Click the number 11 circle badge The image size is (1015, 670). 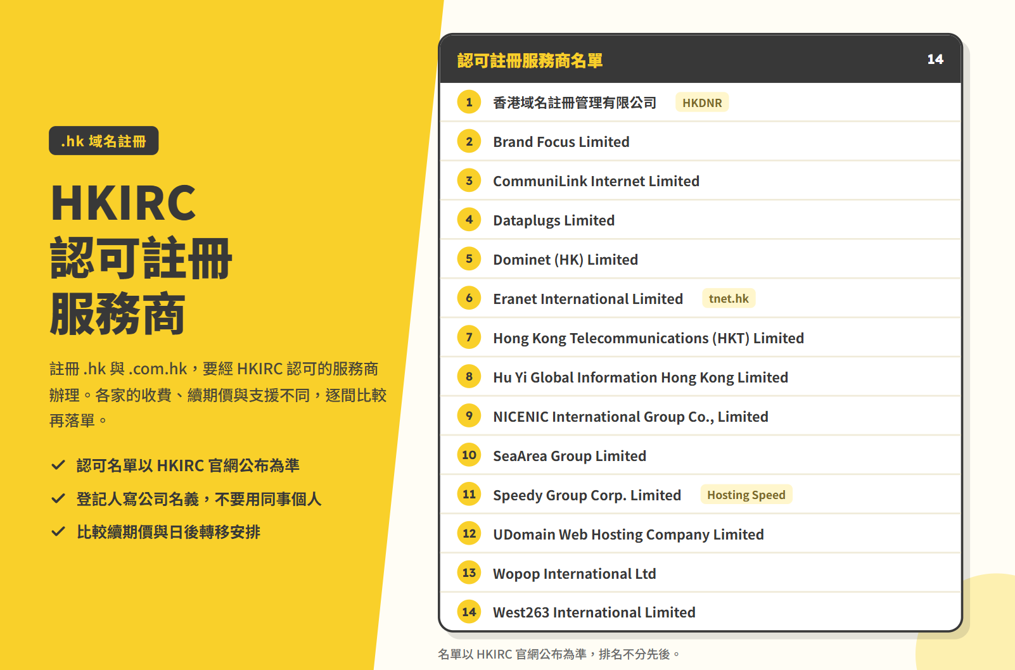[469, 495]
